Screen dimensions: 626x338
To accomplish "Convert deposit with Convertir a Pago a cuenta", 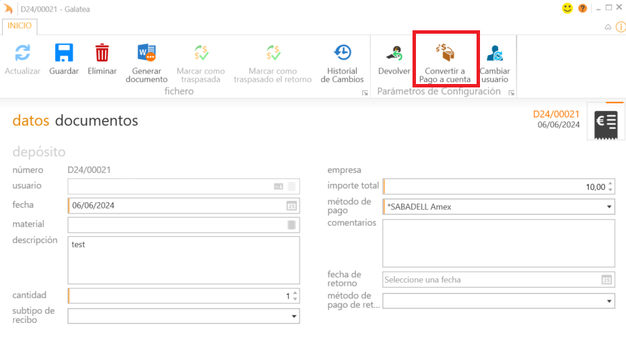I will [445, 54].
